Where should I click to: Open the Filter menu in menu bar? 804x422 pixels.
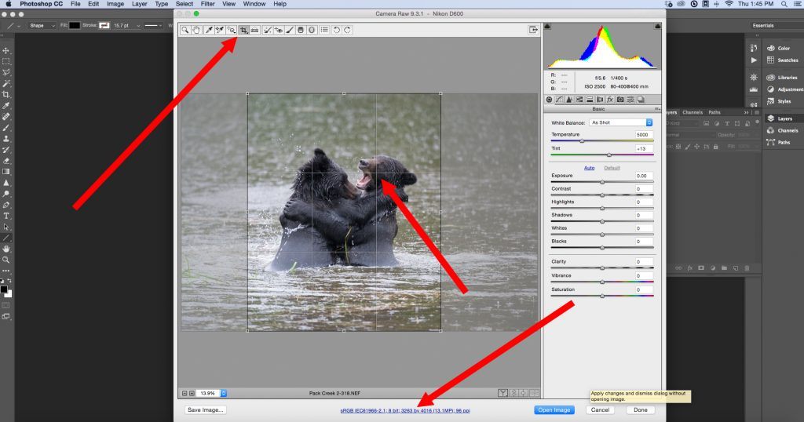(207, 4)
